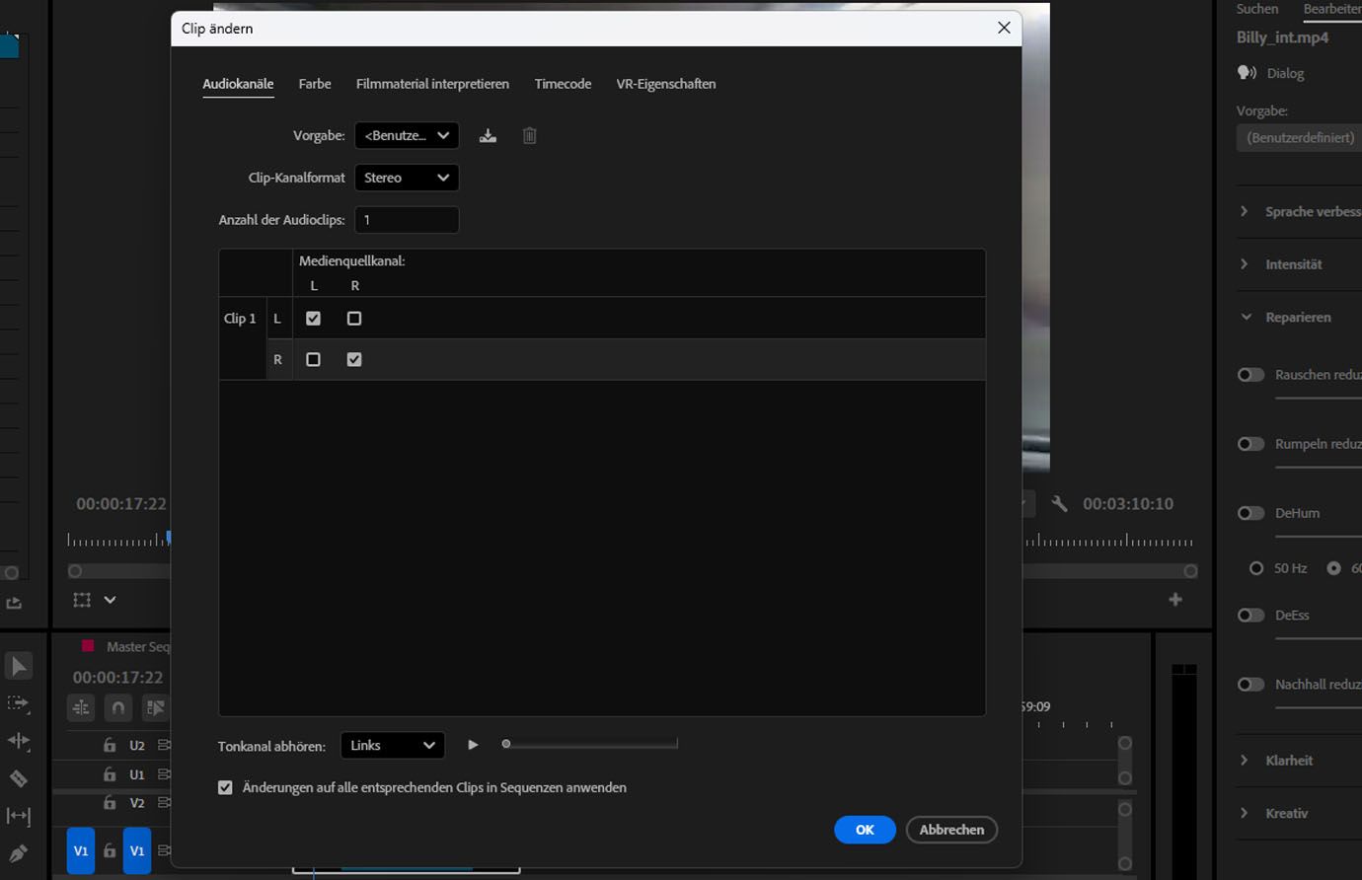This screenshot has width=1362, height=880.
Task: Select the 50 Hz radio button
Action: click(1256, 567)
